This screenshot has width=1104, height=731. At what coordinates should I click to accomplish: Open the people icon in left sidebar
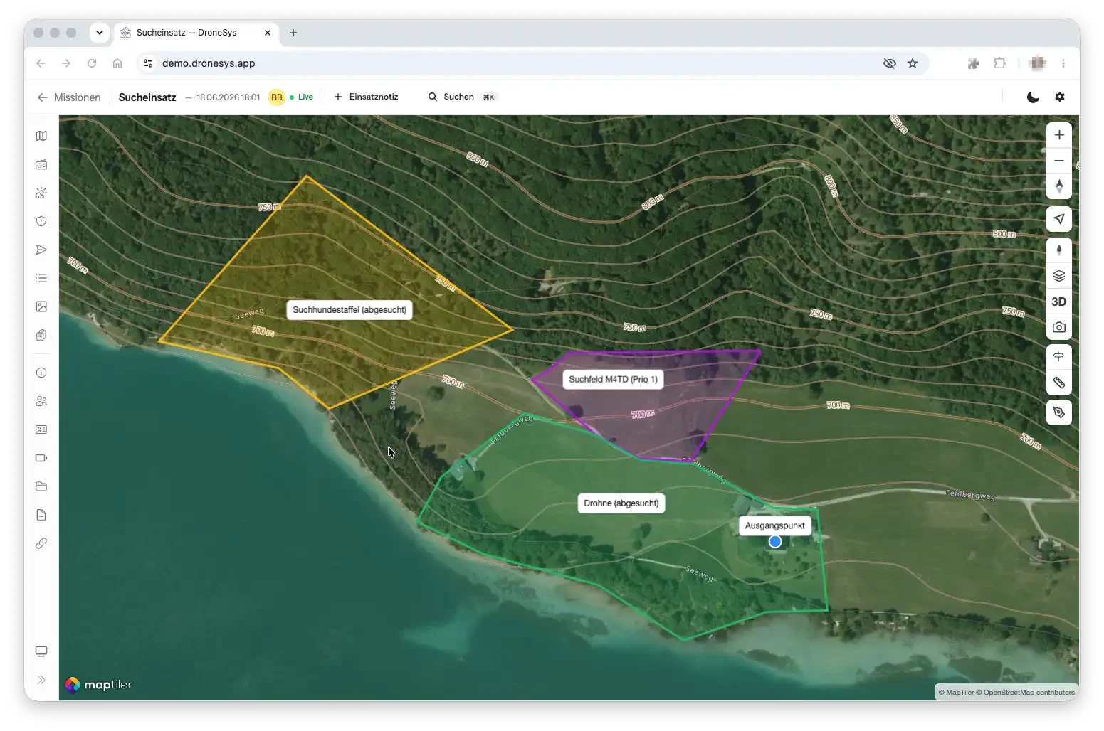pyautogui.click(x=41, y=401)
